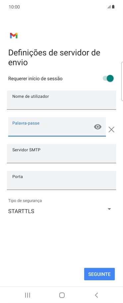Tap the Requerer início de sessão label
The image size is (123, 303).
(x=35, y=79)
